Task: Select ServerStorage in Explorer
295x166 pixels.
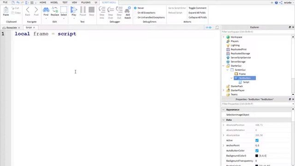Action: click(238, 62)
